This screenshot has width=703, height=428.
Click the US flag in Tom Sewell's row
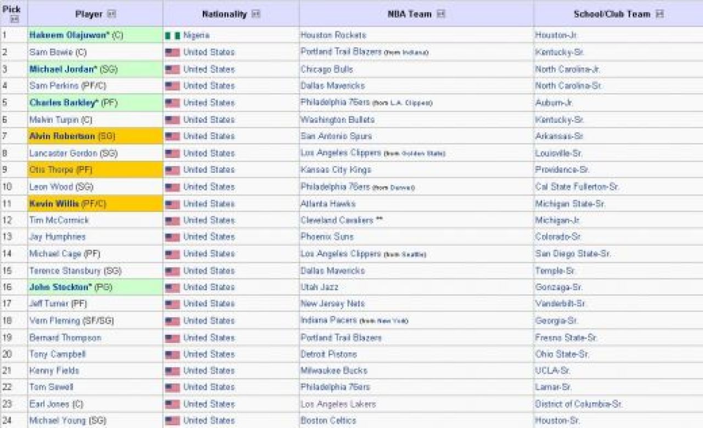pos(172,387)
